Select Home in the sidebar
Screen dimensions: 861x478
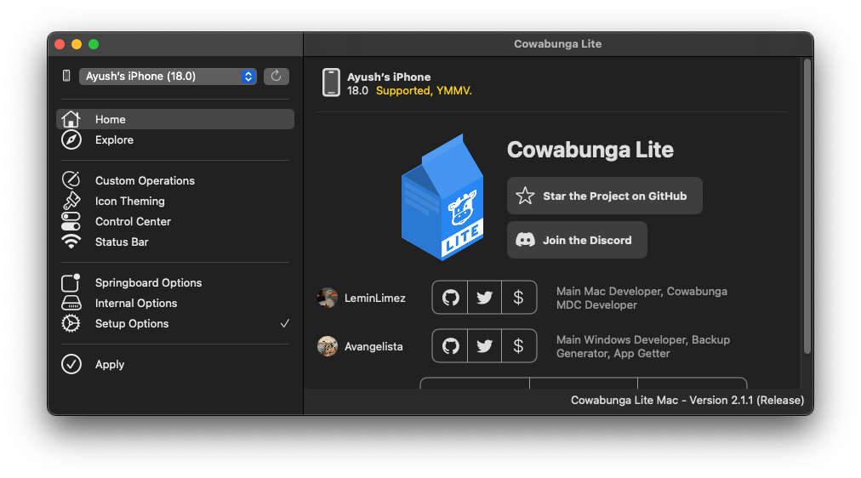click(x=175, y=120)
